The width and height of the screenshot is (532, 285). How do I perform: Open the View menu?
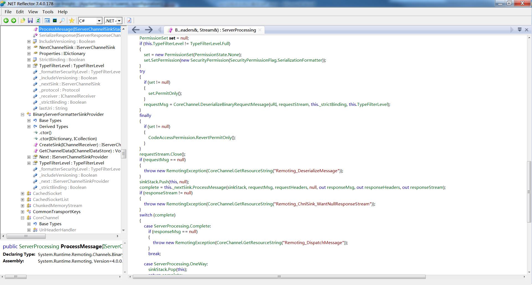coord(33,12)
